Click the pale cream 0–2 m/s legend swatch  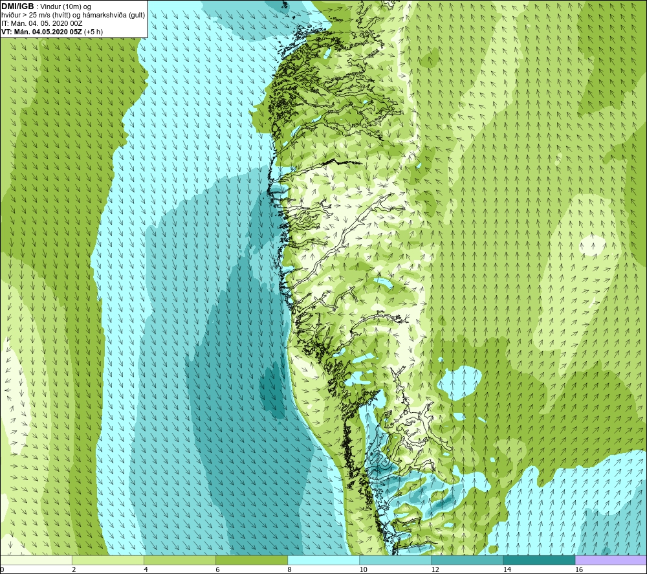point(36,560)
